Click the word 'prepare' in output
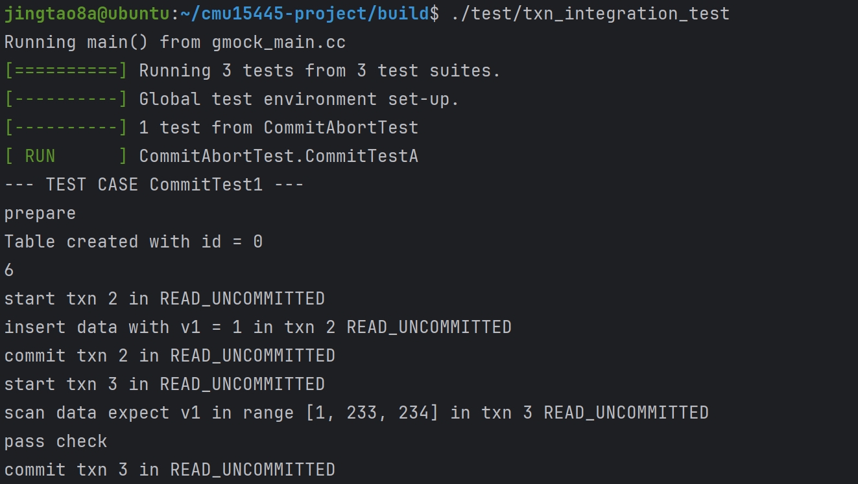Screen dimensions: 858x484 pyautogui.click(x=40, y=213)
